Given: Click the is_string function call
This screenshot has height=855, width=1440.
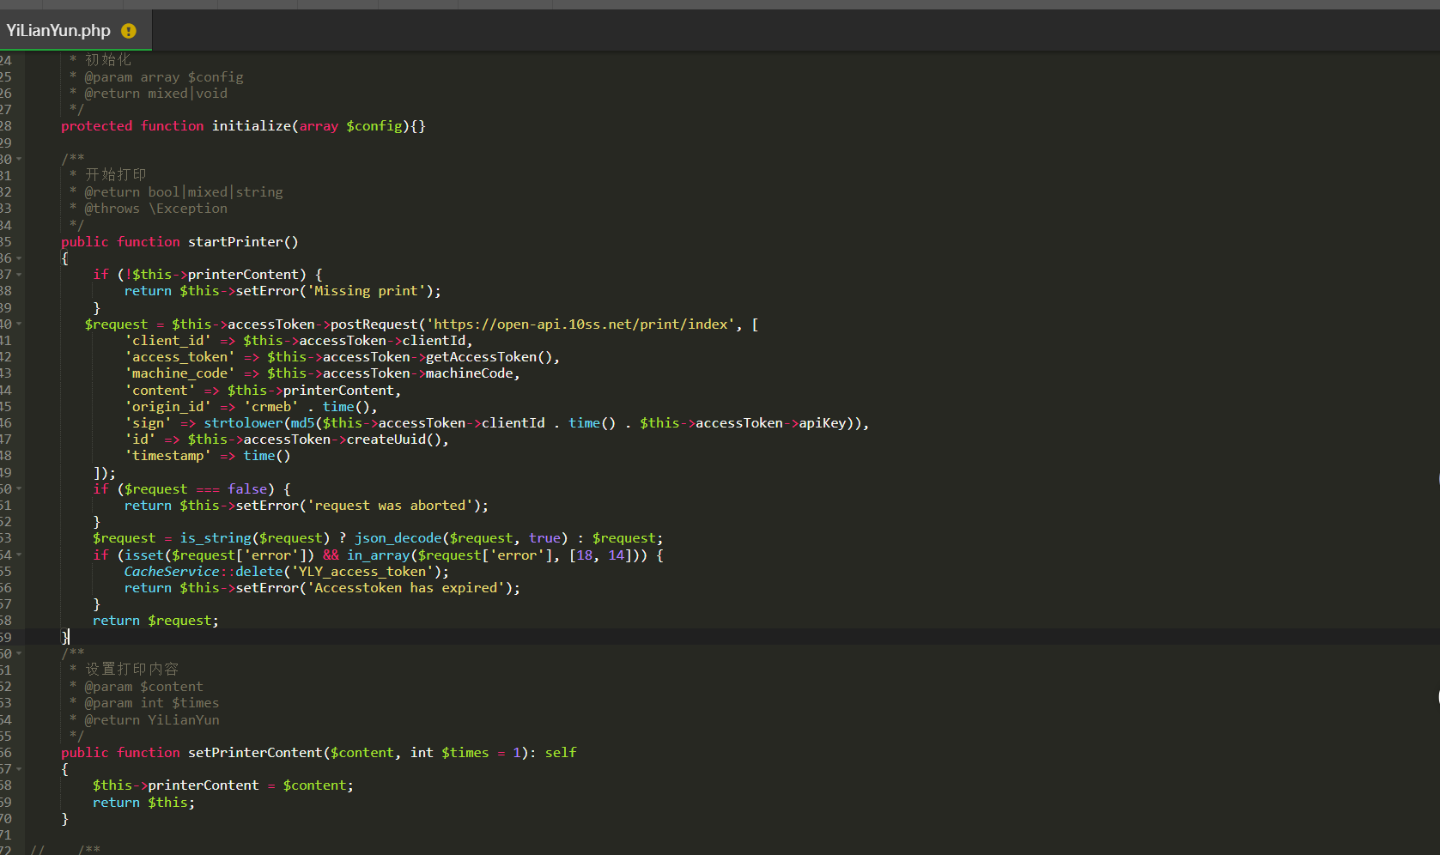Looking at the screenshot, I should pos(216,538).
